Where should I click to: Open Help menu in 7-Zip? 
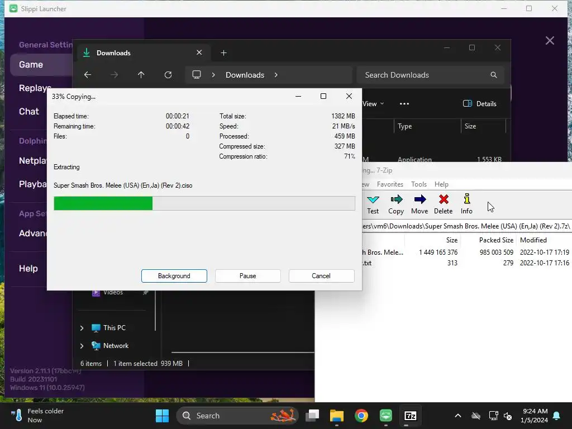point(441,184)
